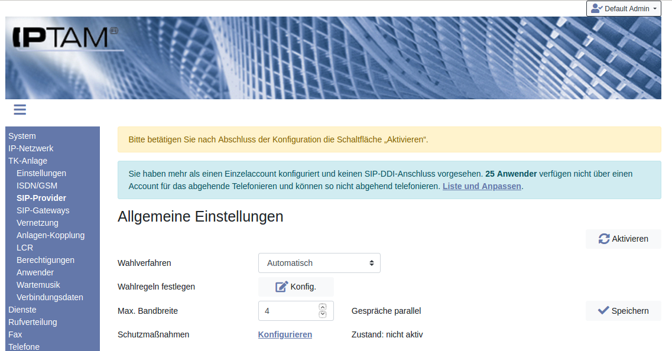Select Anlagen-Kopplung menu entry
The image size is (672, 351).
pyautogui.click(x=50, y=235)
